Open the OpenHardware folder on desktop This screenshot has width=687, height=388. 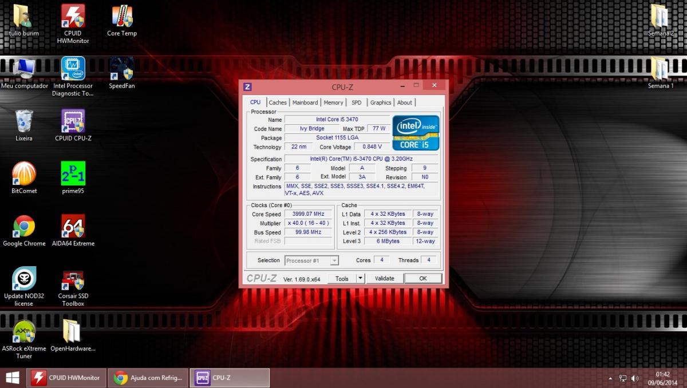click(x=73, y=336)
